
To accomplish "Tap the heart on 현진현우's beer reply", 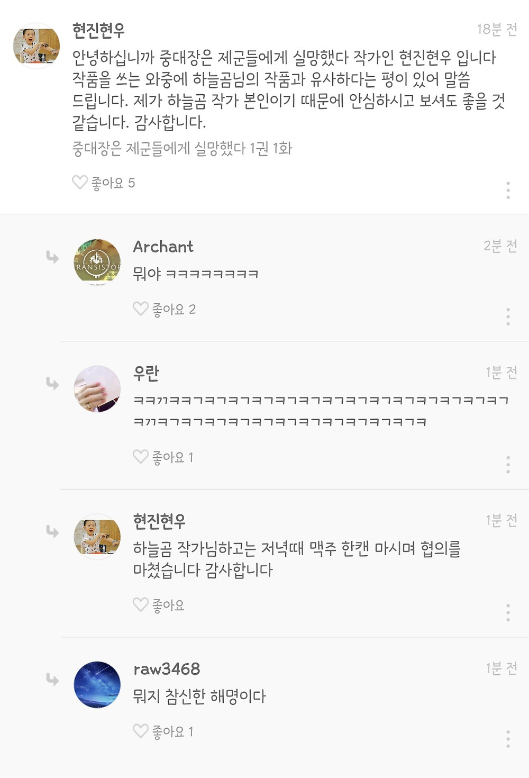I will point(141,604).
